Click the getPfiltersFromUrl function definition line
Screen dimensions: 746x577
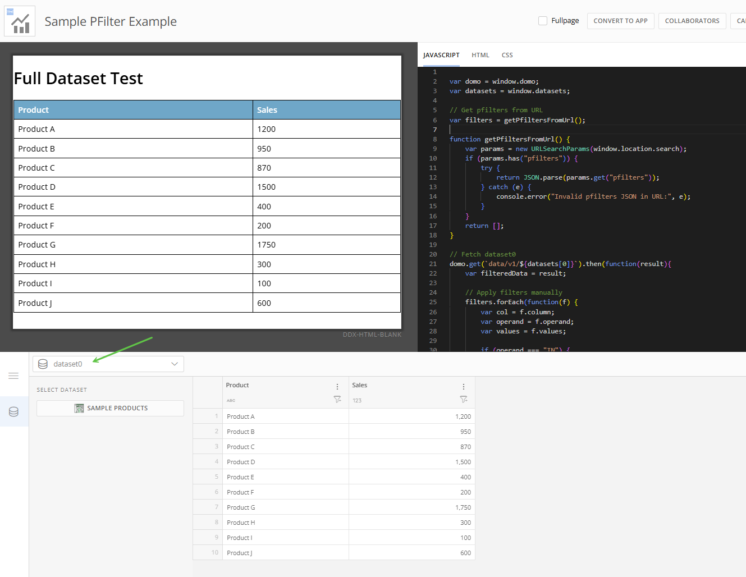[510, 139]
